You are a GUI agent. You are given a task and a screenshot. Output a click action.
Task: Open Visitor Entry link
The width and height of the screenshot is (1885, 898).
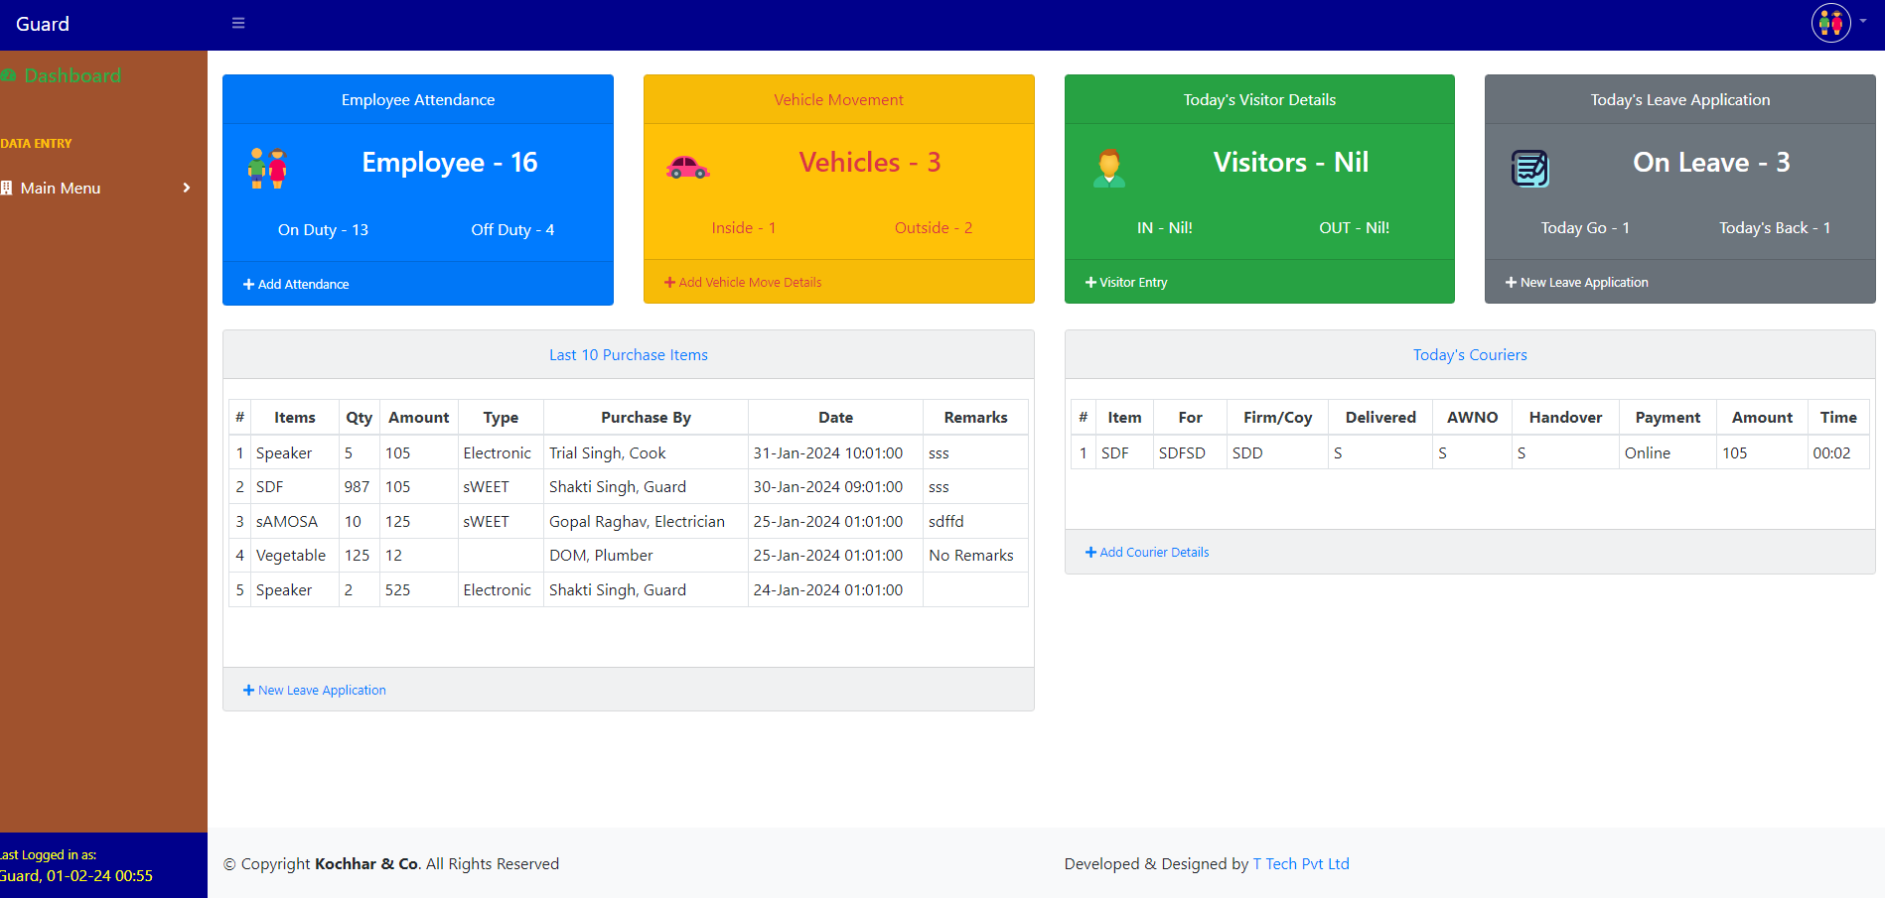[1126, 283]
